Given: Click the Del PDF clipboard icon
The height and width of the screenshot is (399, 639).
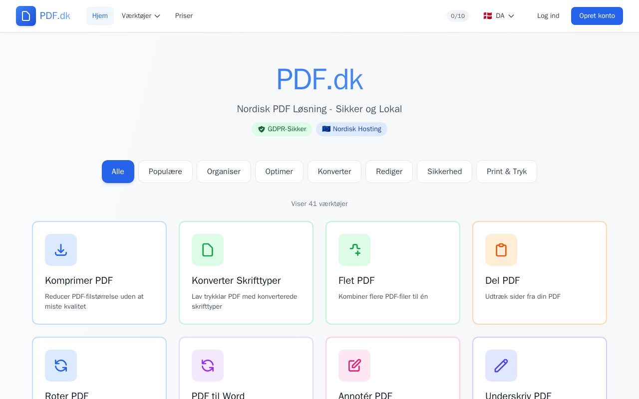Looking at the screenshot, I should (501, 250).
